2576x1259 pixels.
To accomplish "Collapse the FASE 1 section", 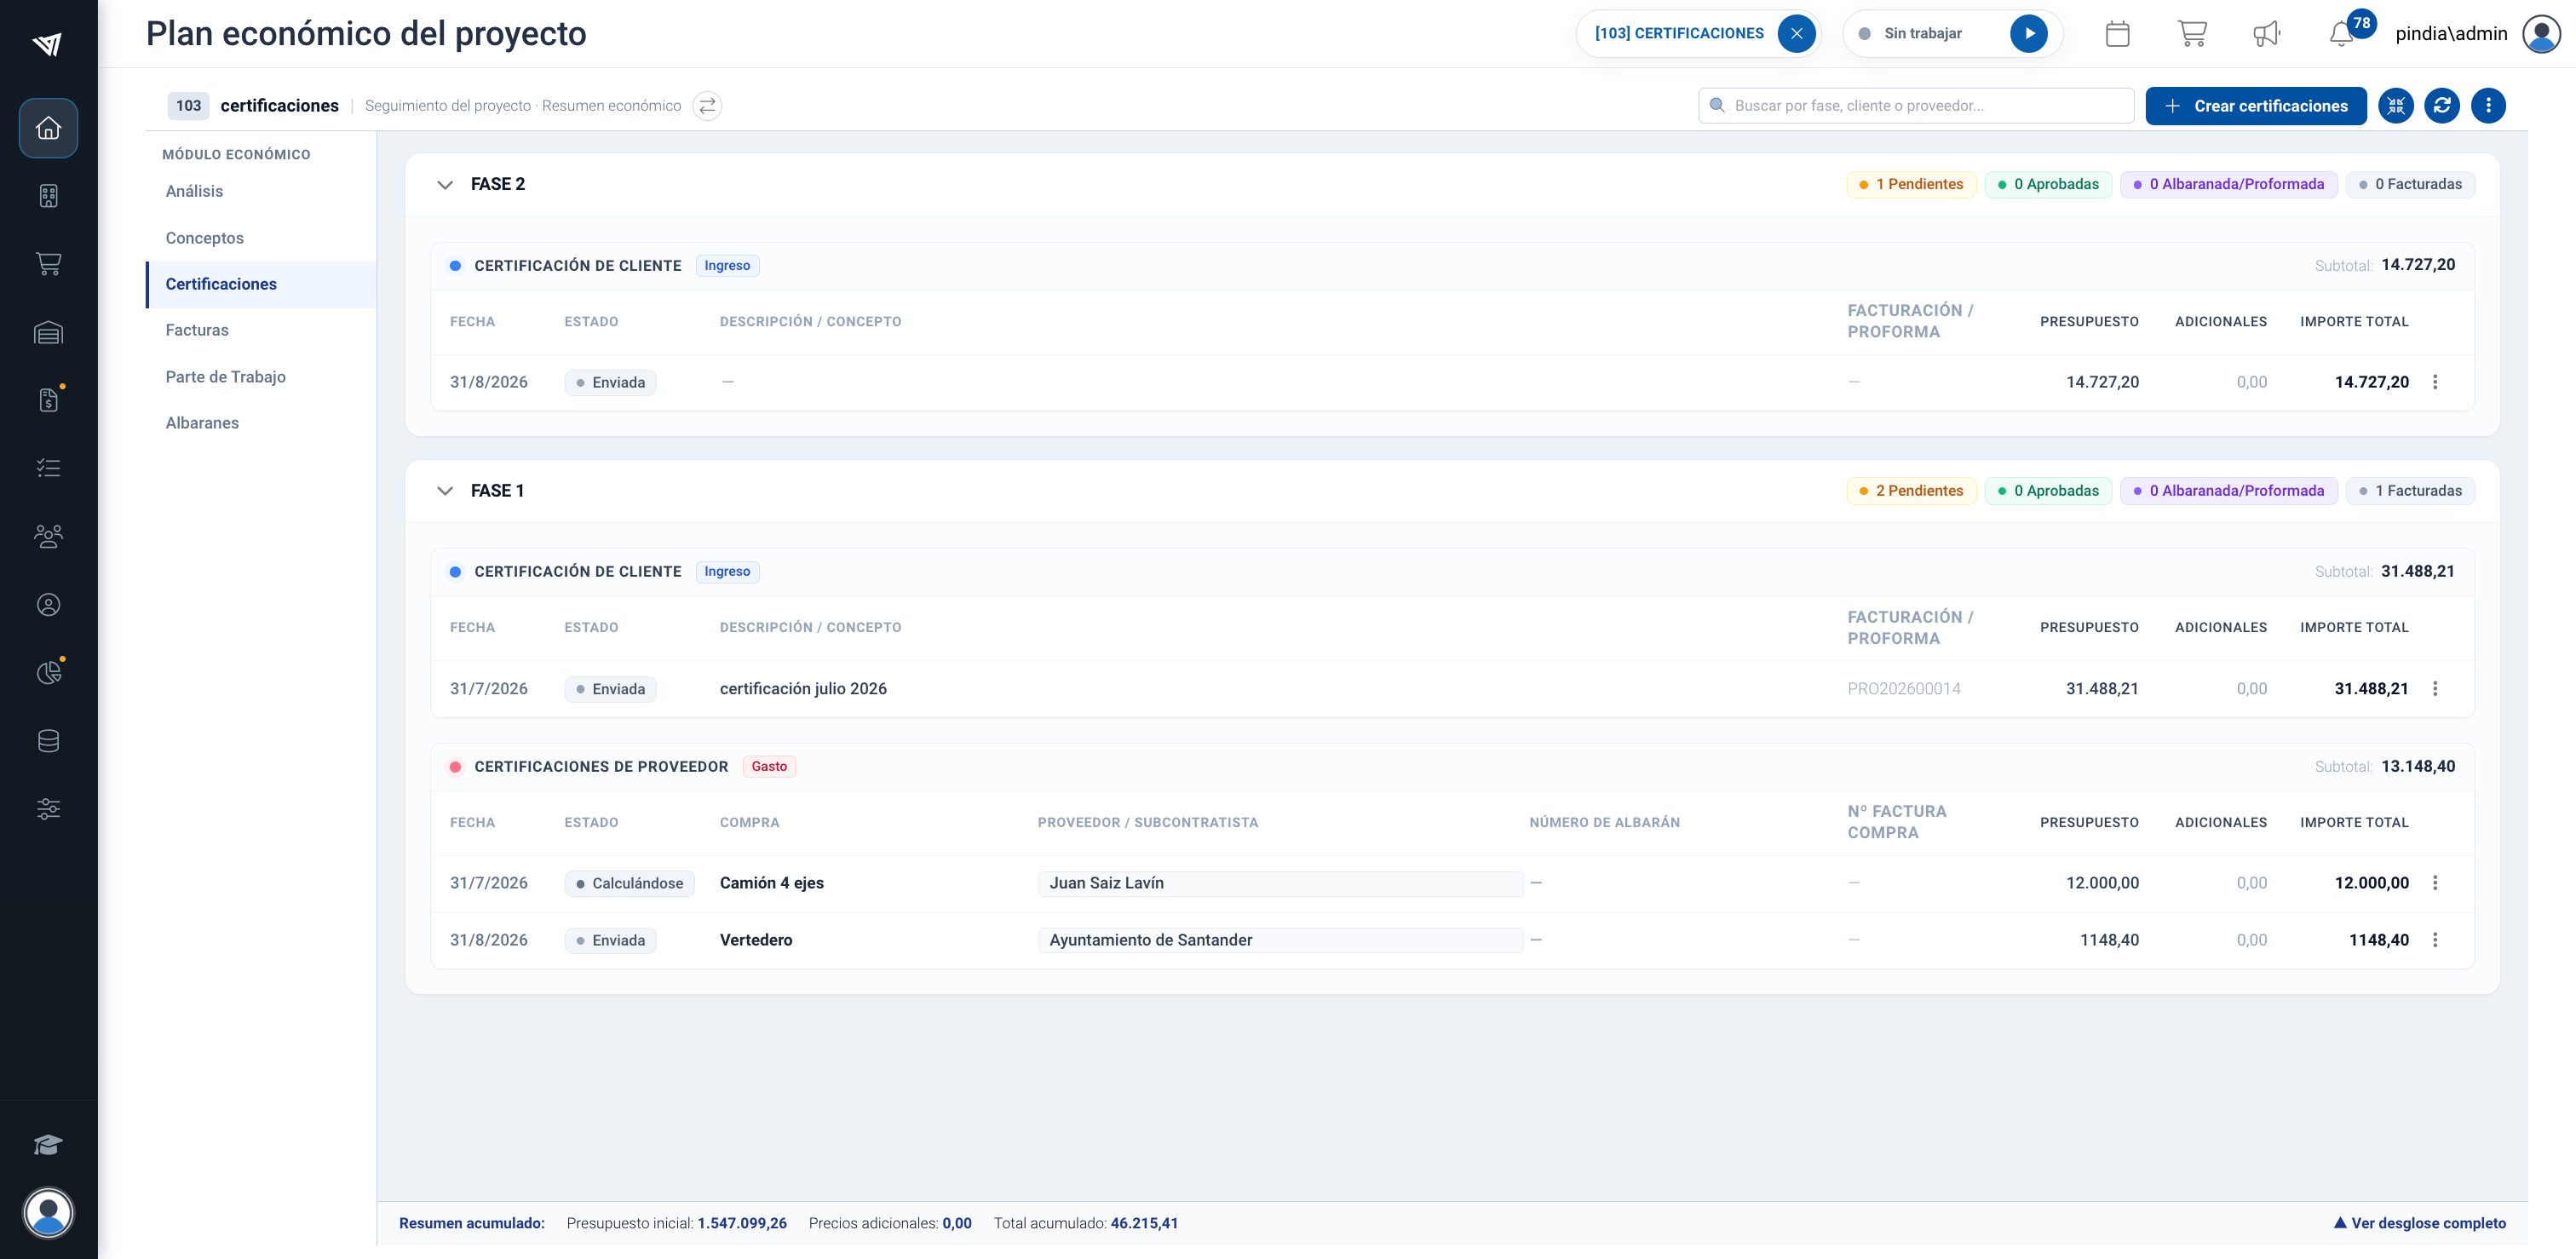I will tap(445, 491).
